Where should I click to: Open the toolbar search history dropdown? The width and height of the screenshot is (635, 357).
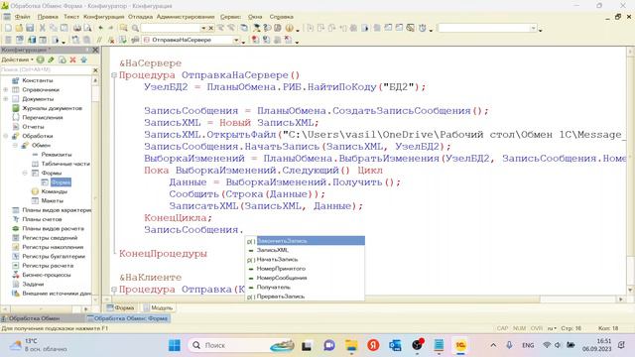point(203,28)
